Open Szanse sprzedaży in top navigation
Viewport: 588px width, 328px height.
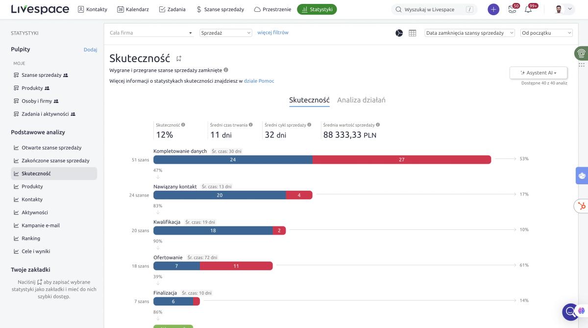pyautogui.click(x=220, y=9)
